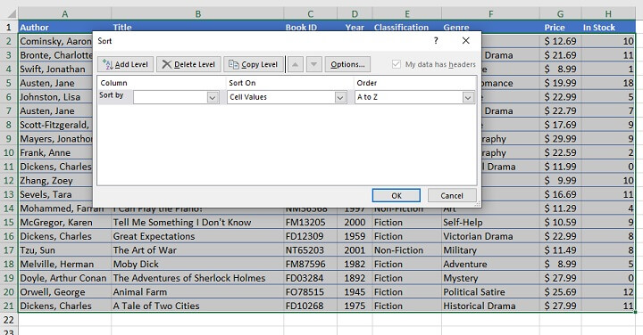Click the Price header cell

coord(561,28)
